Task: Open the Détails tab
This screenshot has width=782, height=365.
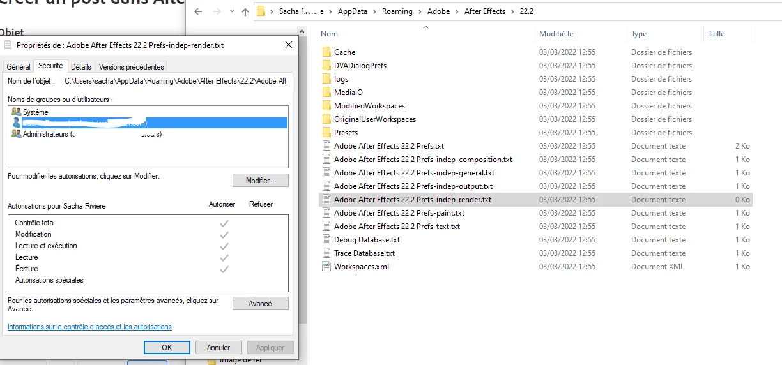Action: 81,66
